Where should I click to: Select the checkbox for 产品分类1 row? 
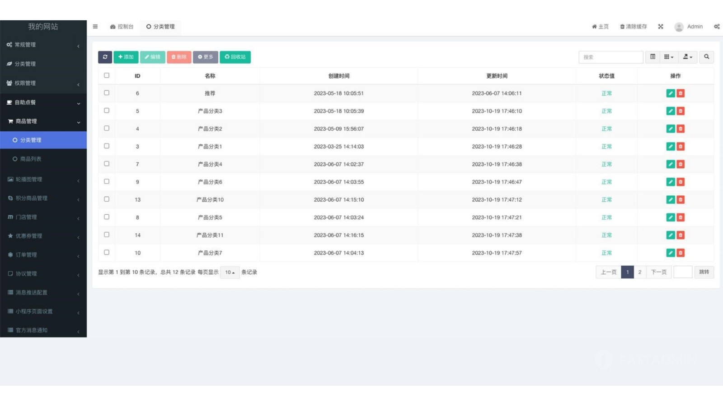coord(107,146)
